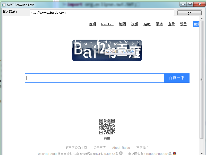Click the Baidu memorial logo image
Screen dimensions: 206x155
pyautogui.click(x=107, y=50)
